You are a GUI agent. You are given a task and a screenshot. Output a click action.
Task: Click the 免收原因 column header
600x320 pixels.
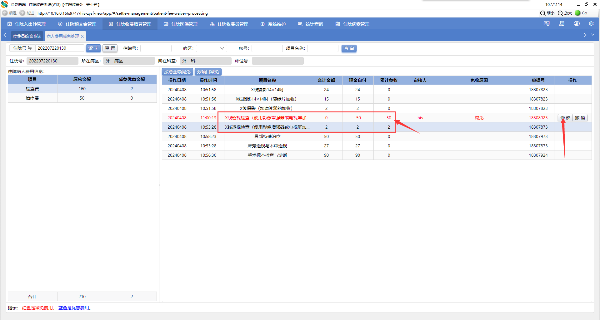pos(479,80)
